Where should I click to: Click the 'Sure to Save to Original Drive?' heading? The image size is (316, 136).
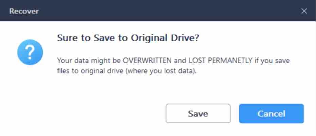[128, 38]
